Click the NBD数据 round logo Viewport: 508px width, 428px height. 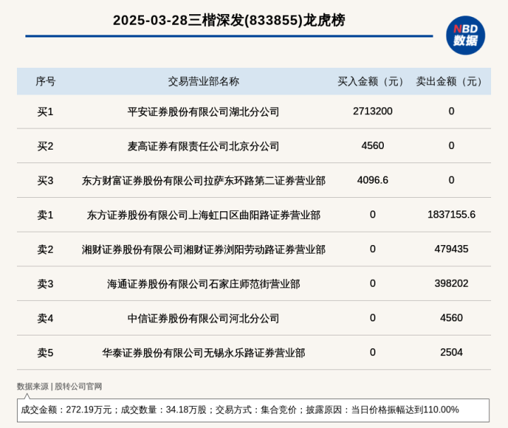coord(466,35)
